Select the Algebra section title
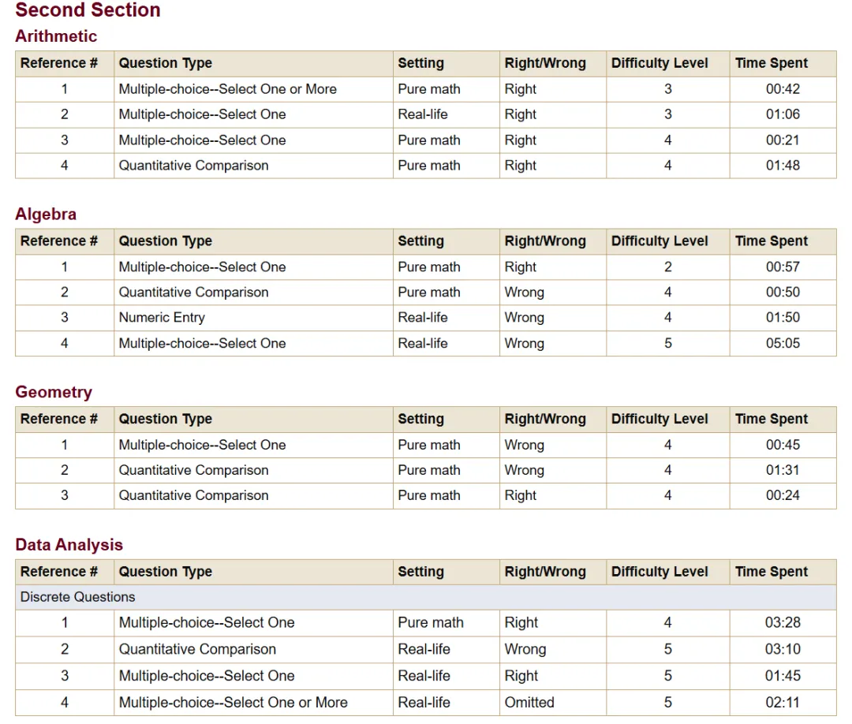 [46, 215]
